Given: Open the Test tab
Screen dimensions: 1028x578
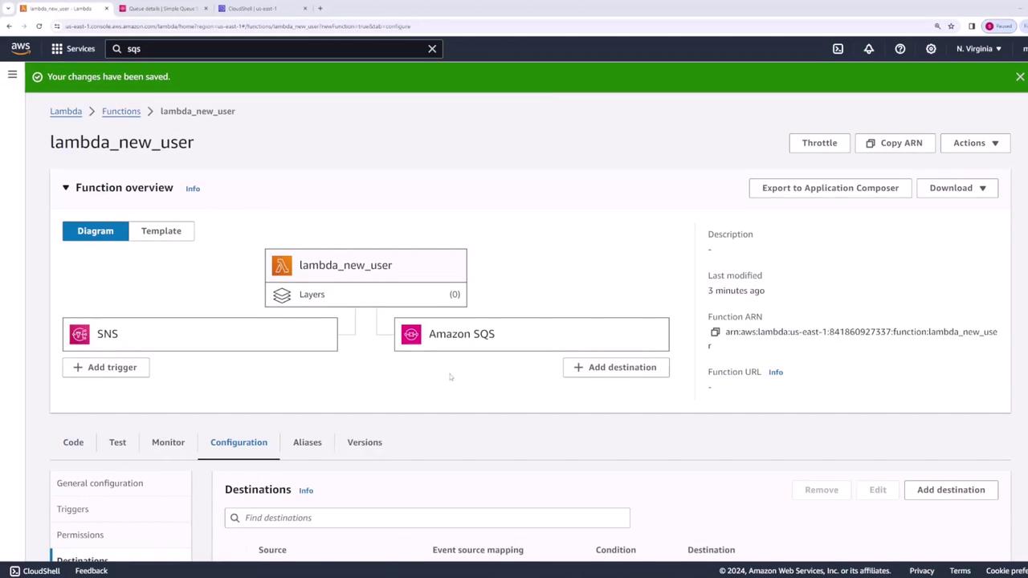Looking at the screenshot, I should (117, 442).
